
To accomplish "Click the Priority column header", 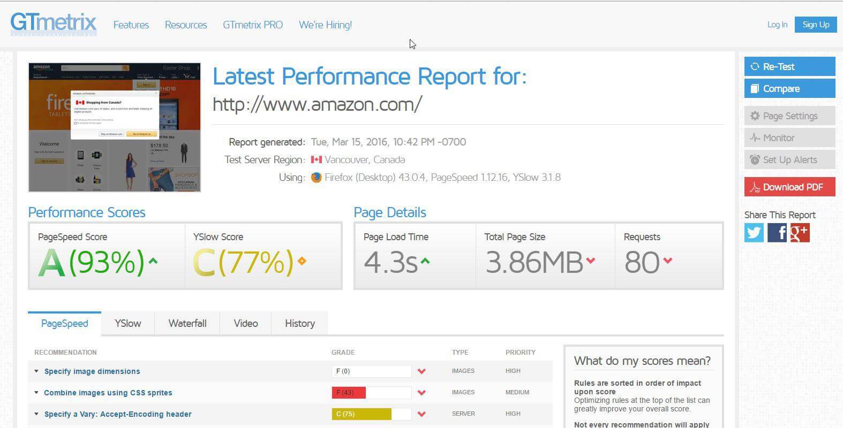I will (x=521, y=353).
